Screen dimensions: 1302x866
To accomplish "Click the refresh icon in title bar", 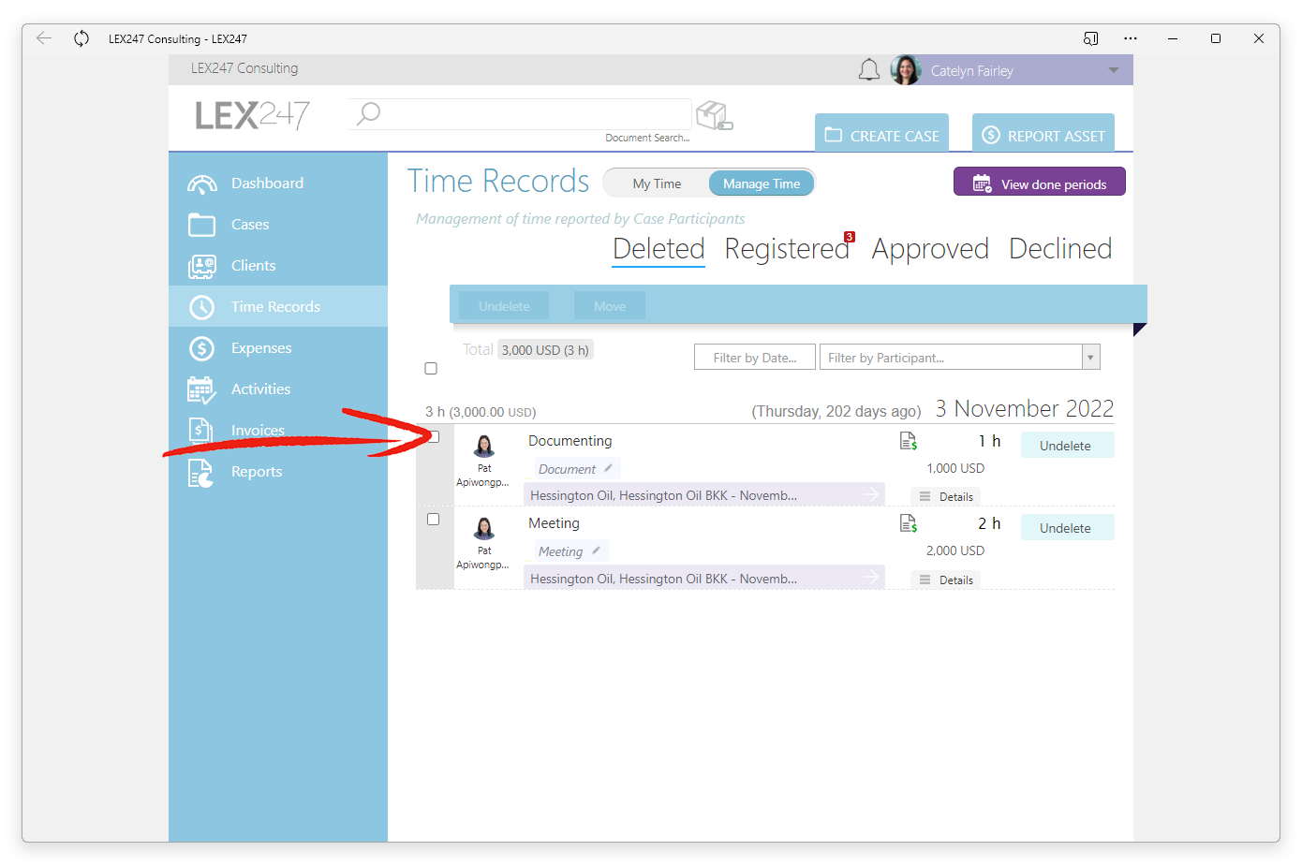I will click(x=81, y=38).
